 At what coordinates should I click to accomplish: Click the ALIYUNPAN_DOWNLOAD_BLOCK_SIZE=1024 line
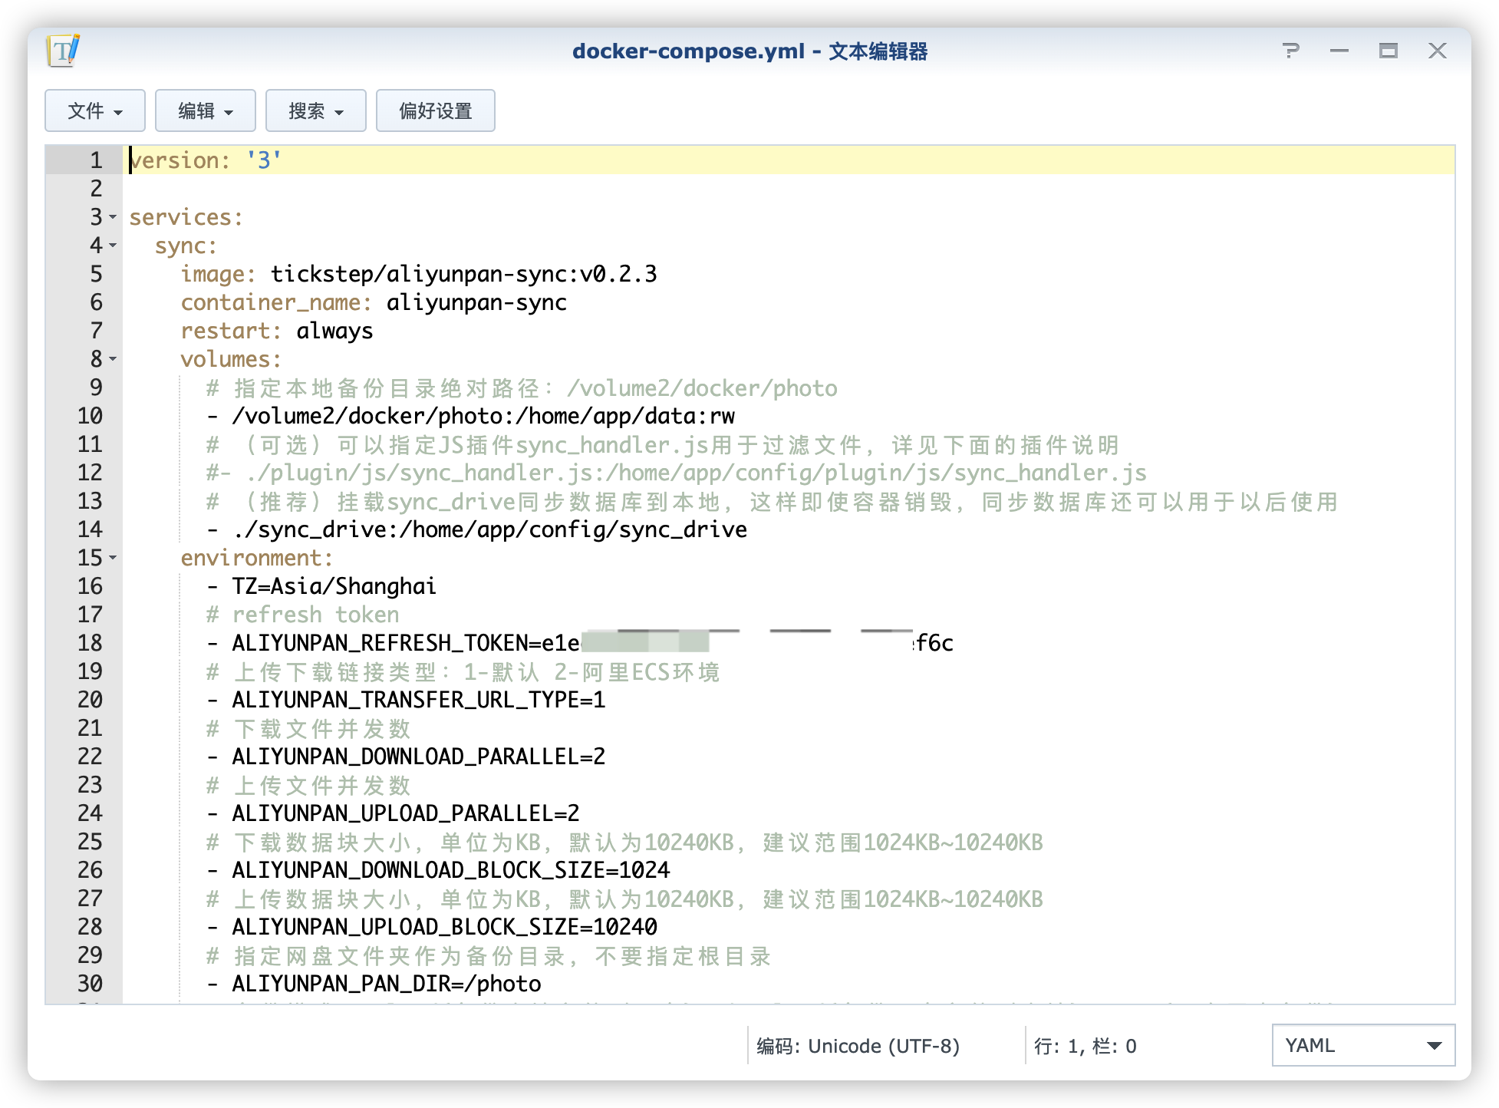tap(439, 870)
